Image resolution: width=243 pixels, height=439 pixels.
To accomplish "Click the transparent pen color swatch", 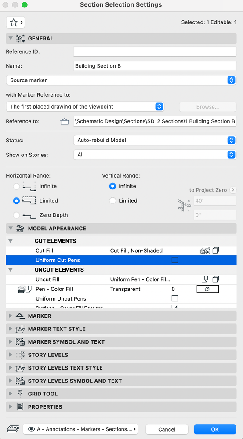I will 208,289.
